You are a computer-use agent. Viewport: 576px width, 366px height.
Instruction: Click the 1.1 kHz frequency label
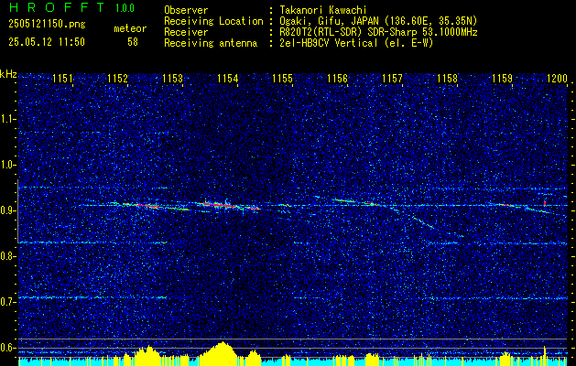(8, 119)
